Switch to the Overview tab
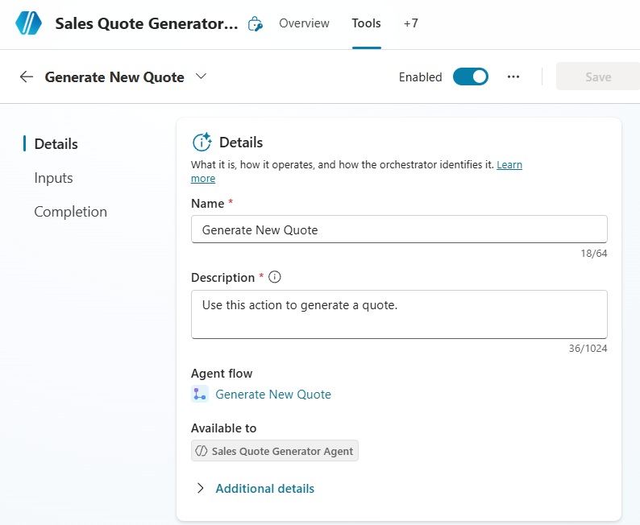The height and width of the screenshot is (525, 640). coord(304,23)
